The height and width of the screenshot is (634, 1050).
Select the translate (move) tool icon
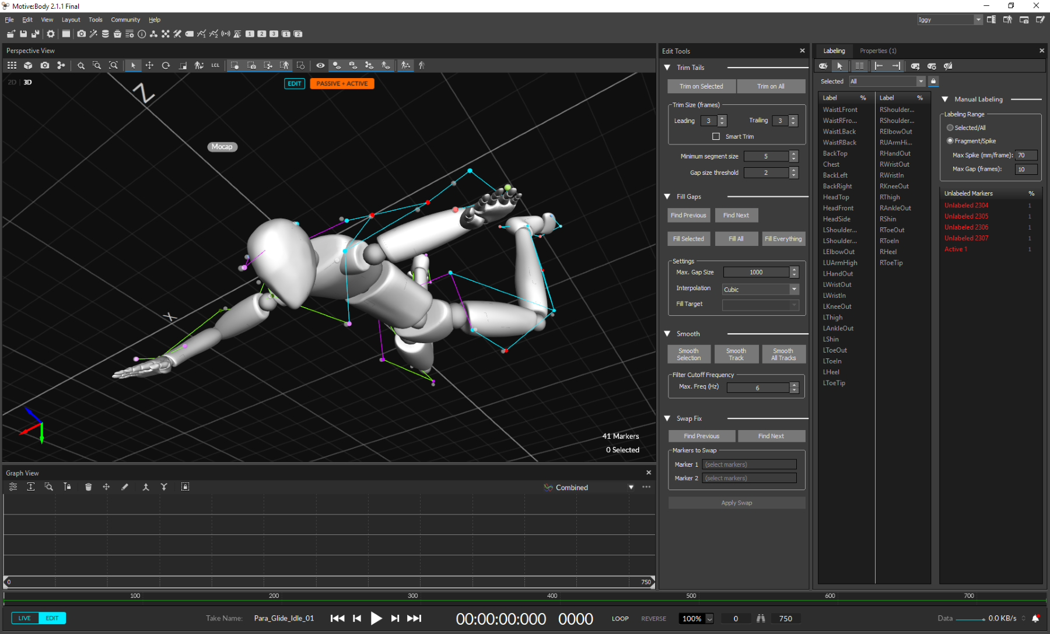pyautogui.click(x=149, y=66)
